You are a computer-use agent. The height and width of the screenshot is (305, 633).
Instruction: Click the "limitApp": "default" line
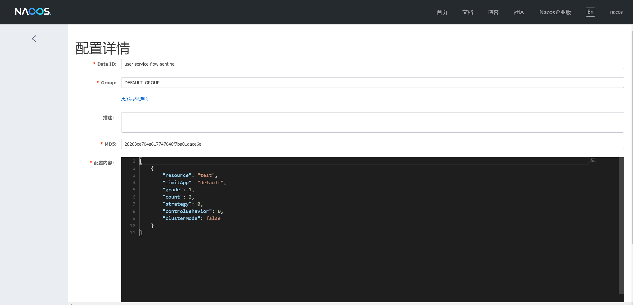194,182
